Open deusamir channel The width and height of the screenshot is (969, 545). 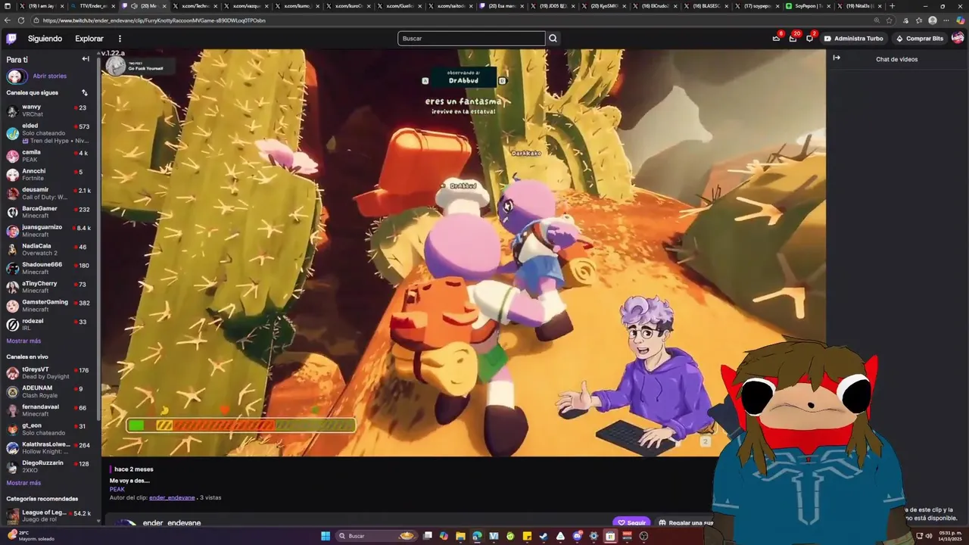[x=49, y=194]
